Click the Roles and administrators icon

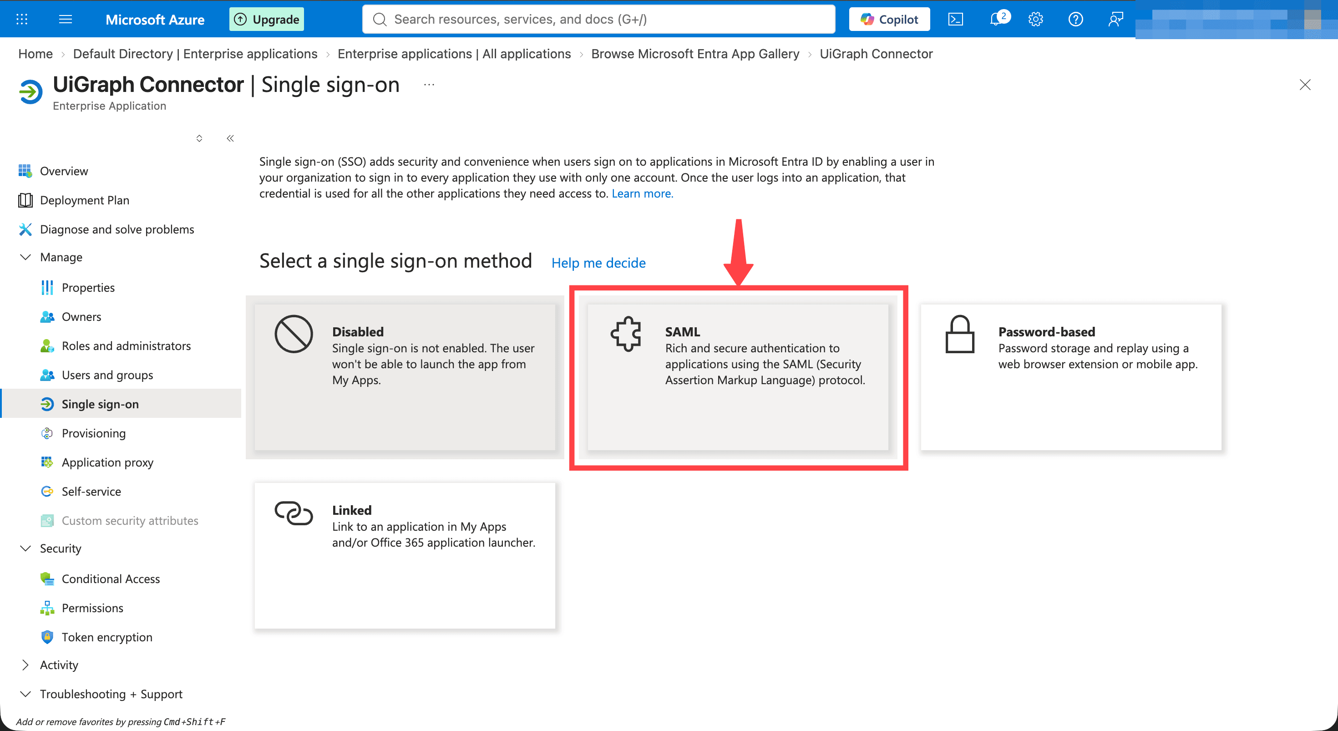pyautogui.click(x=47, y=346)
